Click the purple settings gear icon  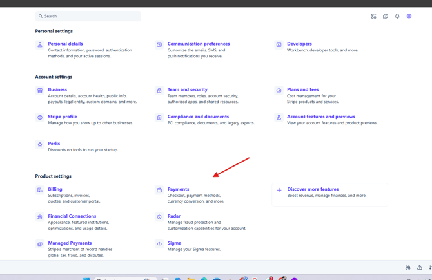pos(409,16)
